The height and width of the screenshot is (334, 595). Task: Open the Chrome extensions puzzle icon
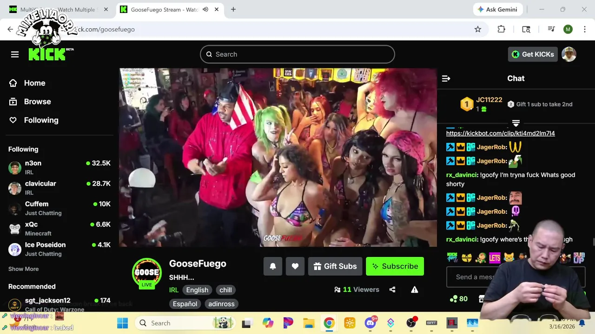501,29
